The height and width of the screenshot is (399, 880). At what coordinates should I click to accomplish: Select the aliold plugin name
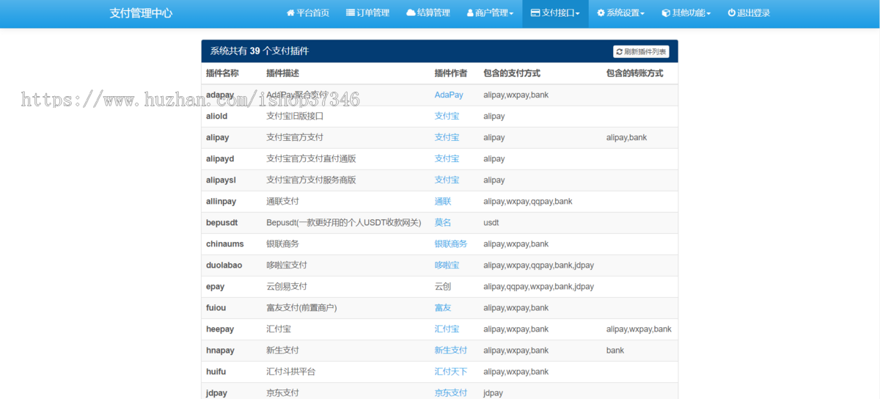click(217, 116)
